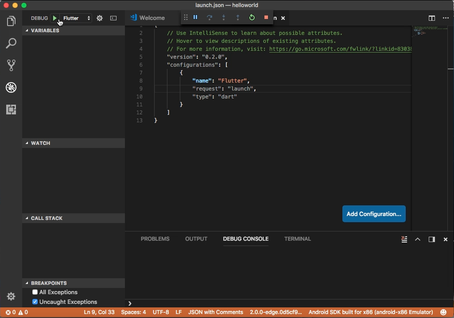Collapse the Breakpoints section

click(x=74, y=283)
